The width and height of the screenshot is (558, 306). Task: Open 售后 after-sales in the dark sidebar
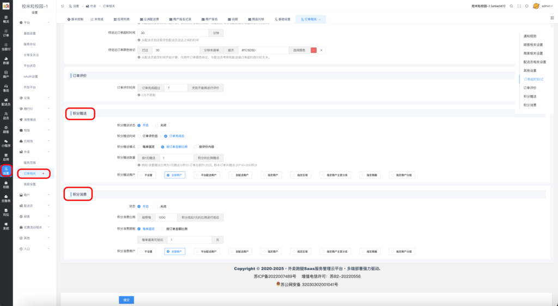click(x=6, y=88)
